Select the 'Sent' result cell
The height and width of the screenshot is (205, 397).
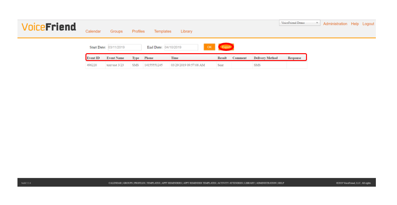pyautogui.click(x=224, y=65)
